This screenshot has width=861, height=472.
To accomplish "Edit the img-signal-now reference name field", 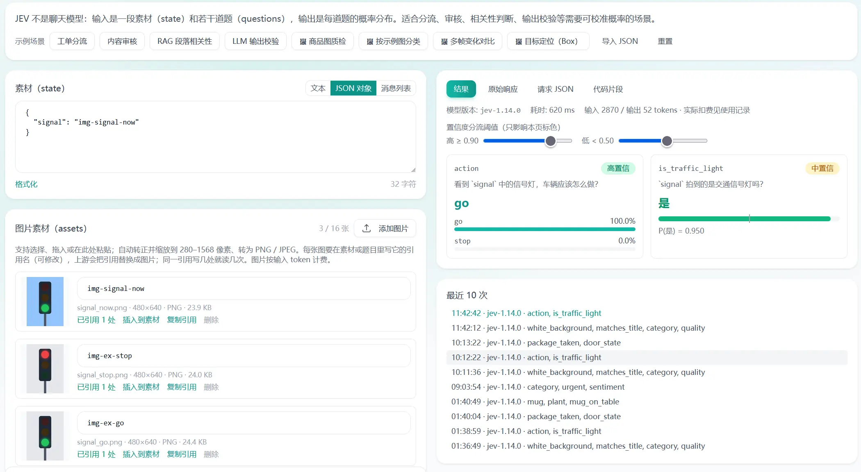I will point(244,288).
